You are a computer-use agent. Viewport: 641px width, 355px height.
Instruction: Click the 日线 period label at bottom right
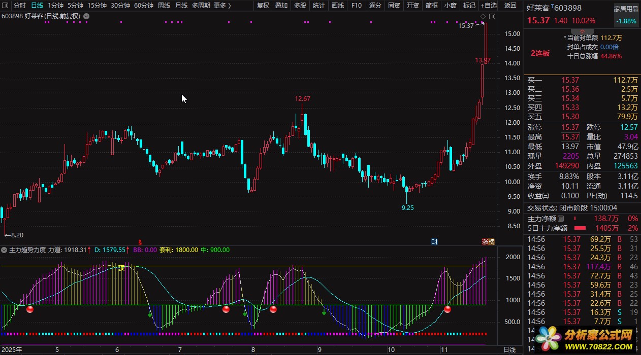click(x=509, y=350)
